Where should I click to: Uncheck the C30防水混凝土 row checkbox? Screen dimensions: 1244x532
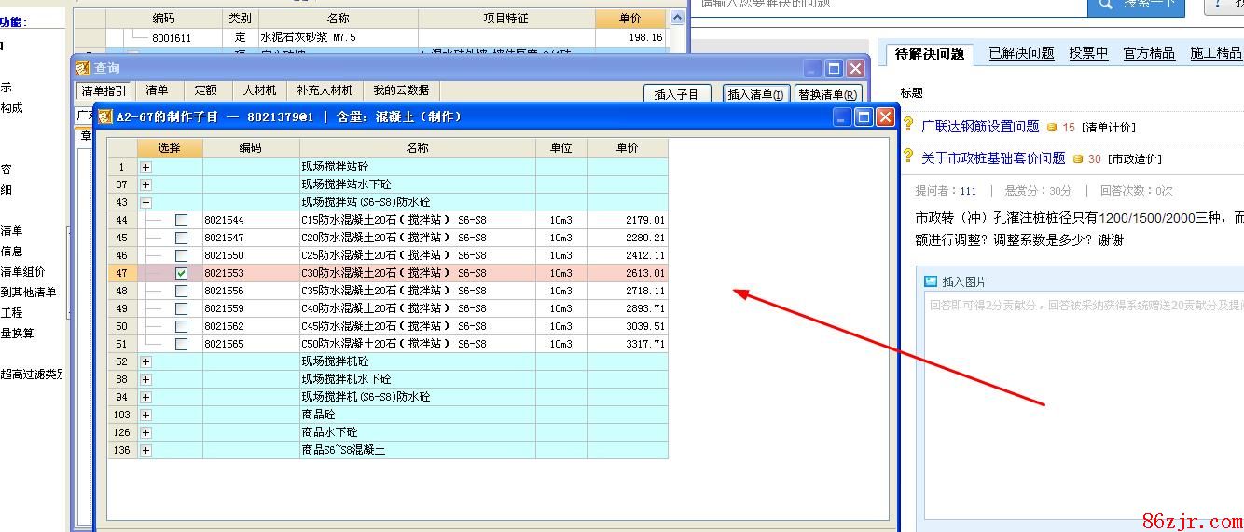pyautogui.click(x=181, y=273)
